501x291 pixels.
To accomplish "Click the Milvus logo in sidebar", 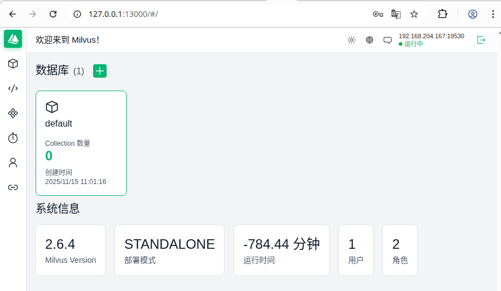I will [x=13, y=39].
